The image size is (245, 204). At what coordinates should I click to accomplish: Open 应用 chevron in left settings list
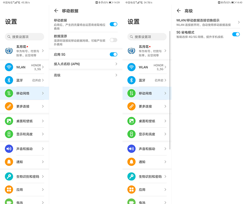click(43, 190)
